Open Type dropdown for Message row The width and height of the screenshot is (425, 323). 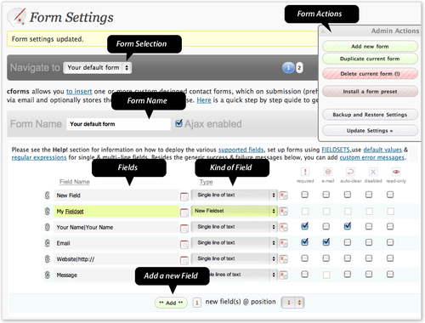(243, 275)
